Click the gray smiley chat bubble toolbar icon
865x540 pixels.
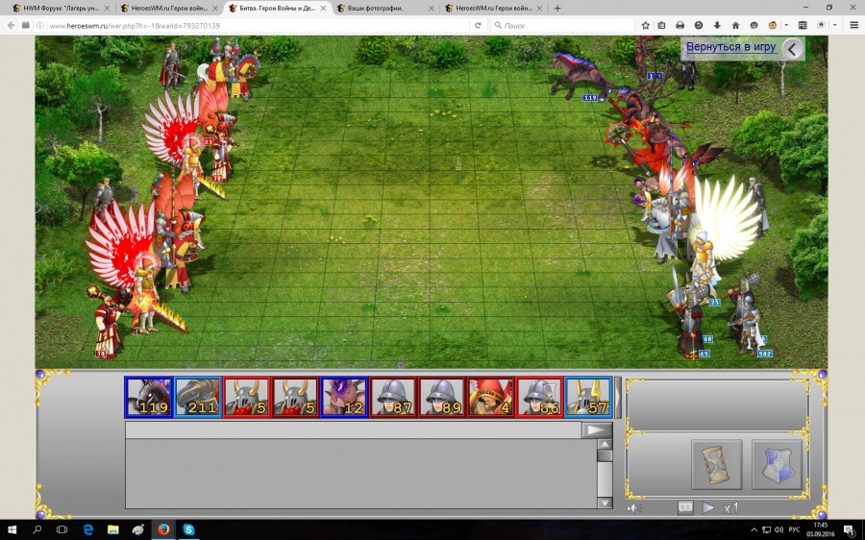[754, 25]
